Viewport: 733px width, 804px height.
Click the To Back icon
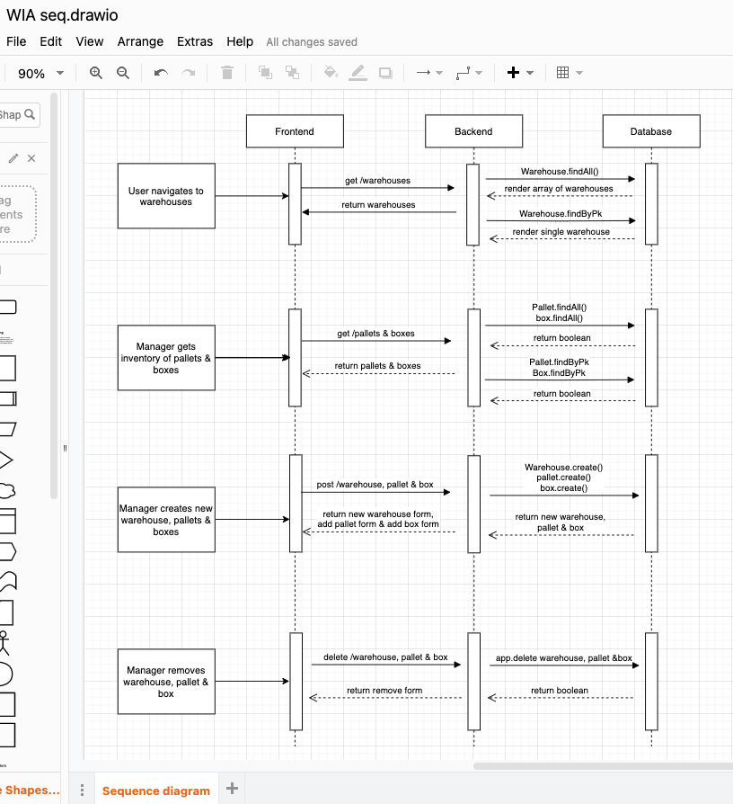pos(290,73)
